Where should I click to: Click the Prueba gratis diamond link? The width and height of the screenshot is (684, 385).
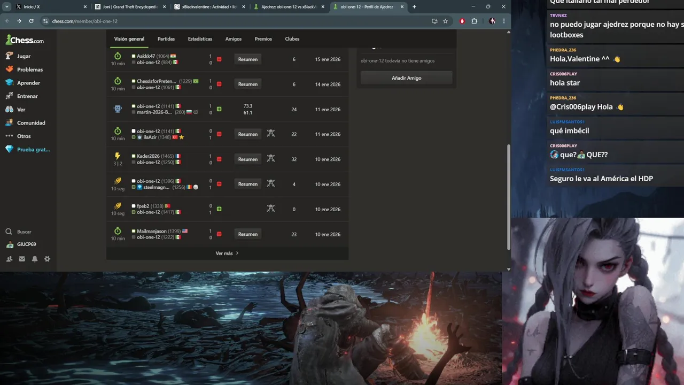click(28, 150)
